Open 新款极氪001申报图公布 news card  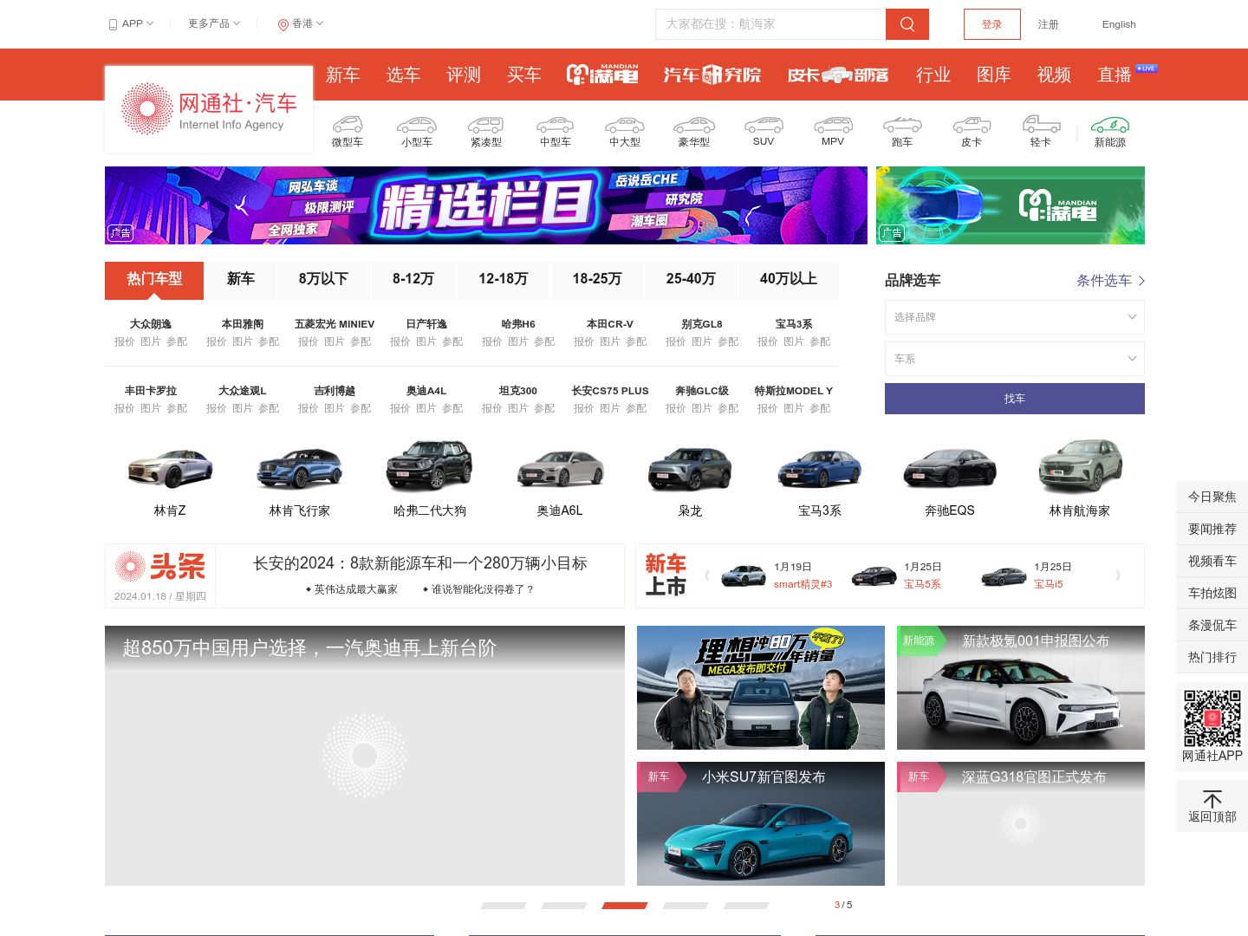pos(1021,687)
